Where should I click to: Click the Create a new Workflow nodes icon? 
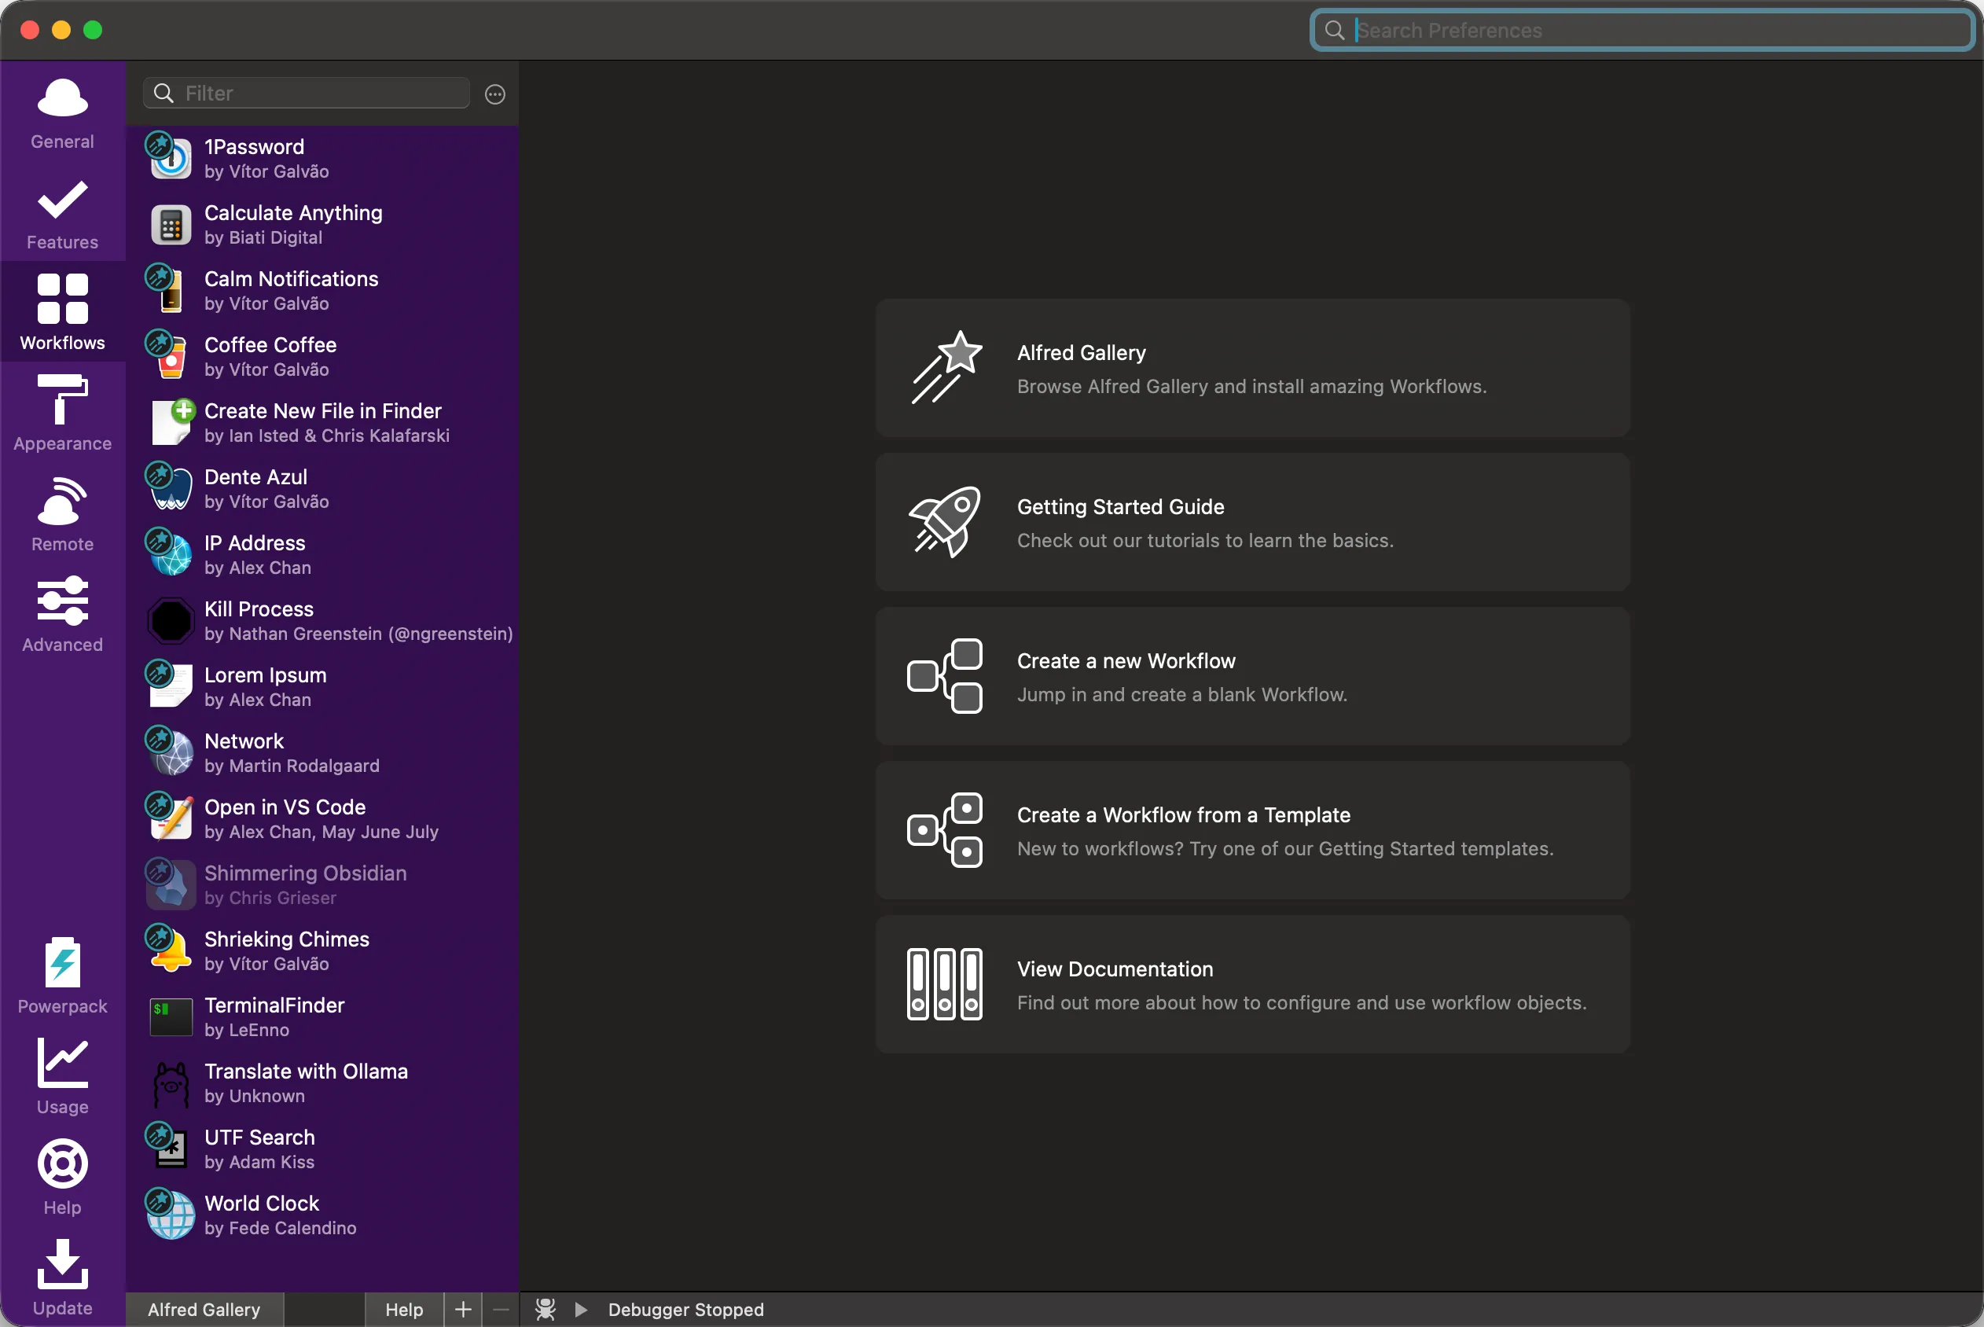click(x=944, y=676)
